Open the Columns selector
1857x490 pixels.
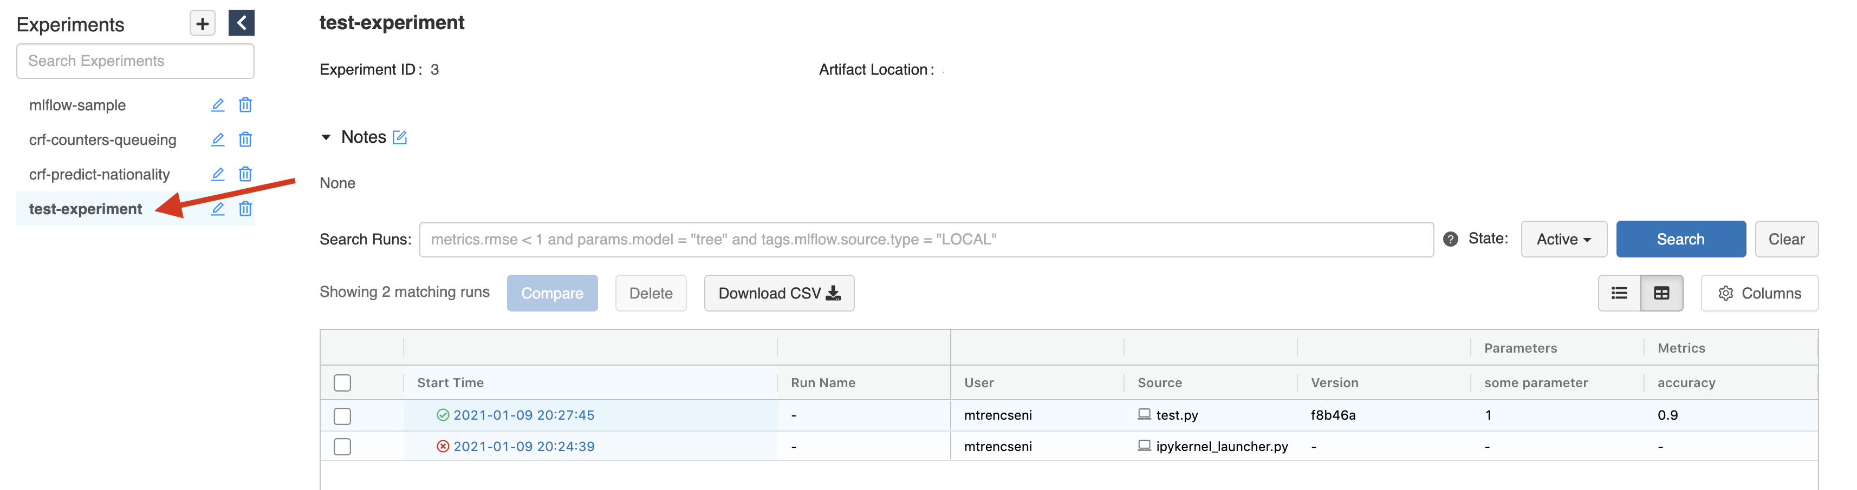coord(1759,294)
